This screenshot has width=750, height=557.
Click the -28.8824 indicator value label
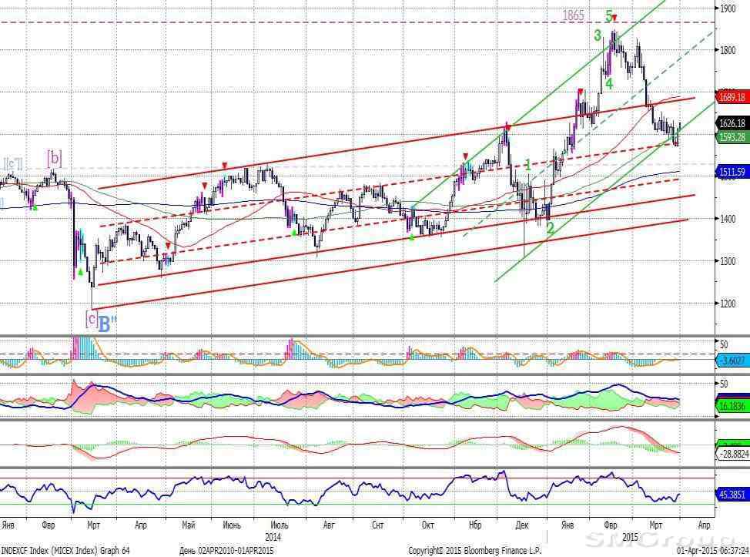(733, 453)
